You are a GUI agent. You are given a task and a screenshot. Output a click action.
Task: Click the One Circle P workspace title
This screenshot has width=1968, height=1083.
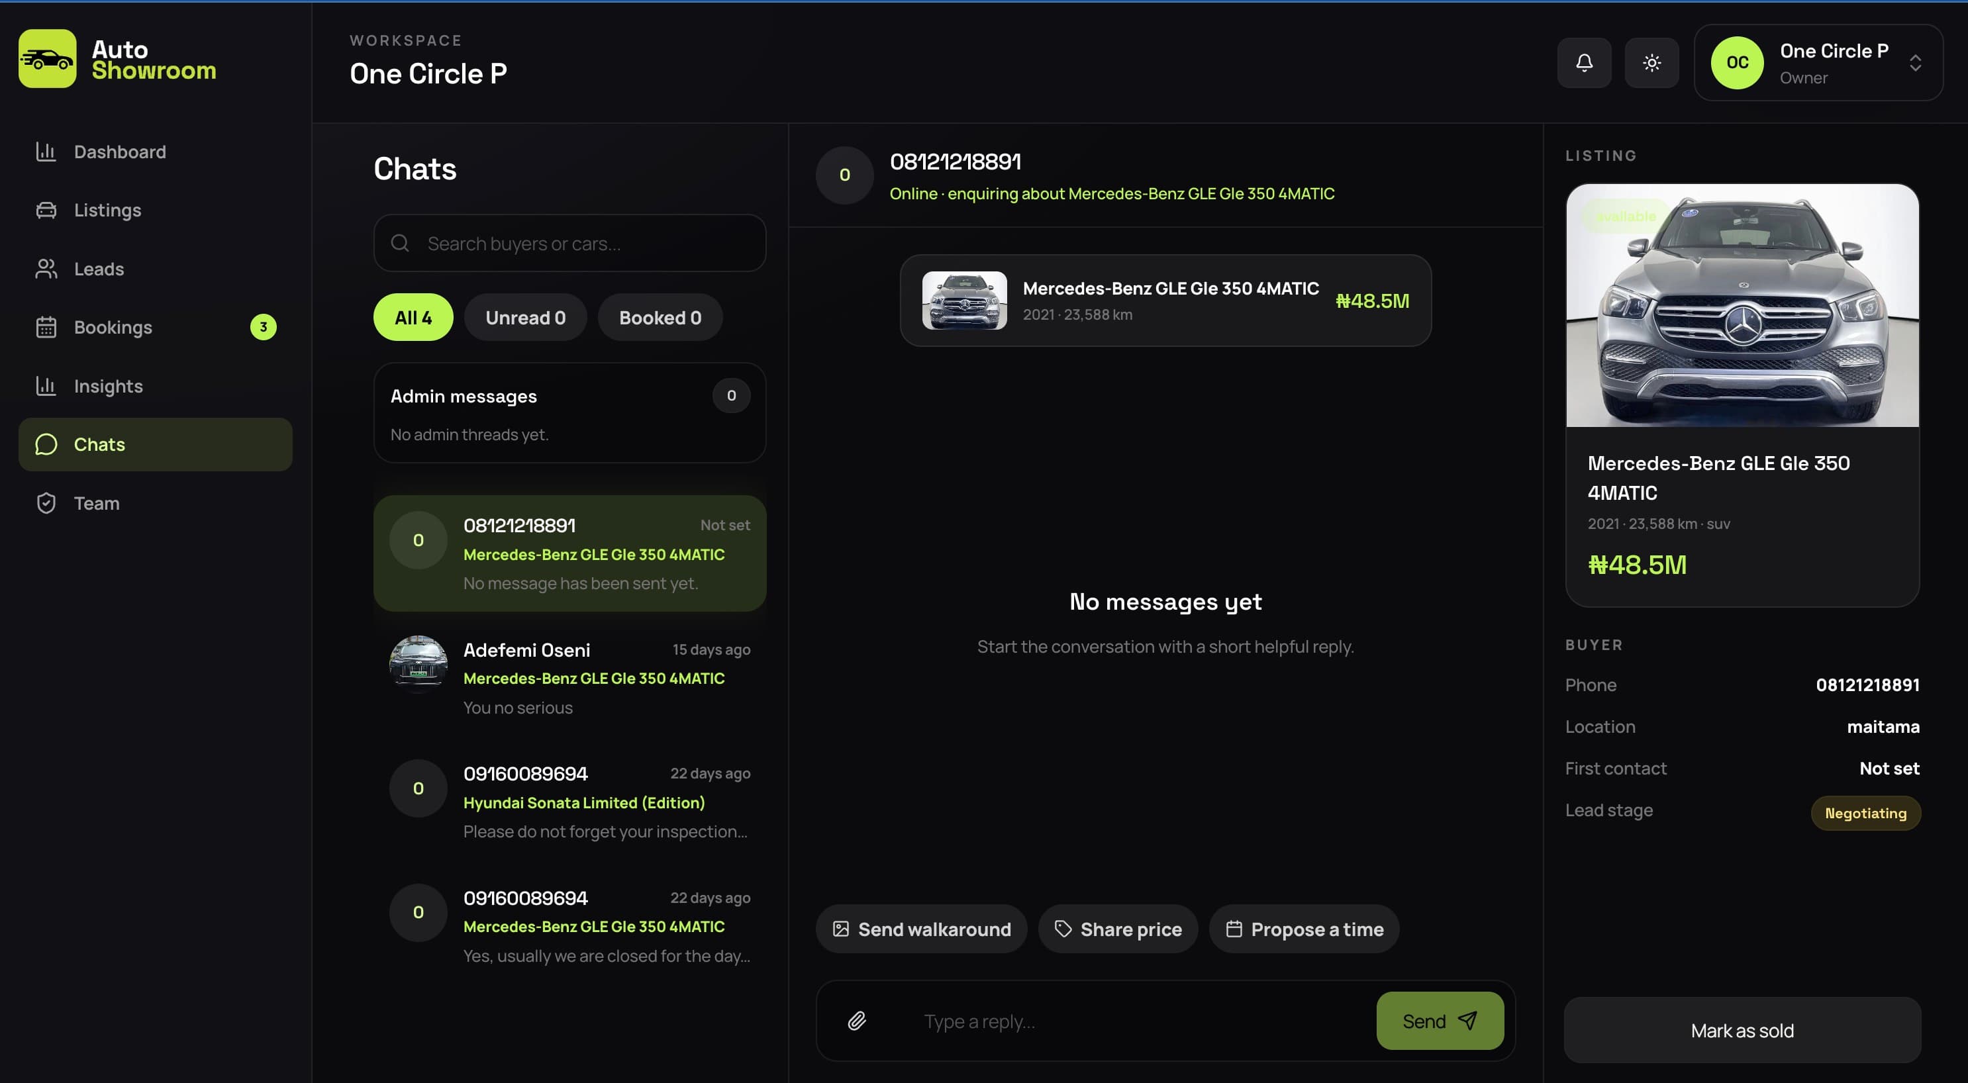(x=428, y=73)
